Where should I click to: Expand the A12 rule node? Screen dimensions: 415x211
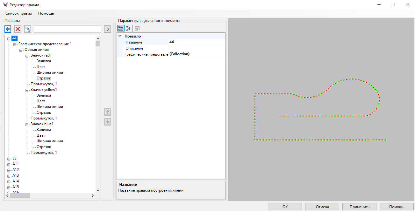9,170
